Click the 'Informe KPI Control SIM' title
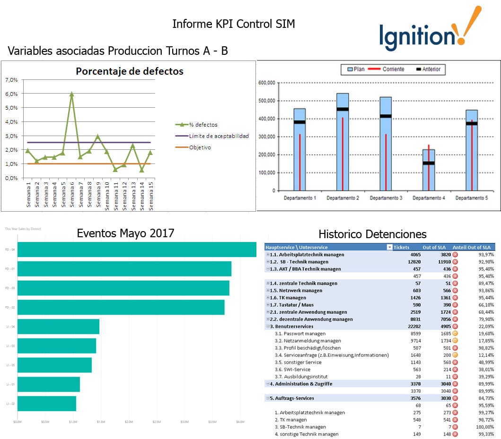The height and width of the screenshot is (439, 501). pos(234,24)
